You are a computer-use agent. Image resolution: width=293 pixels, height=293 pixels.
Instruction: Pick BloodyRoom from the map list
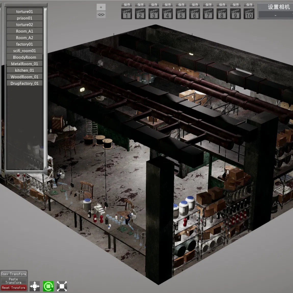point(24,57)
